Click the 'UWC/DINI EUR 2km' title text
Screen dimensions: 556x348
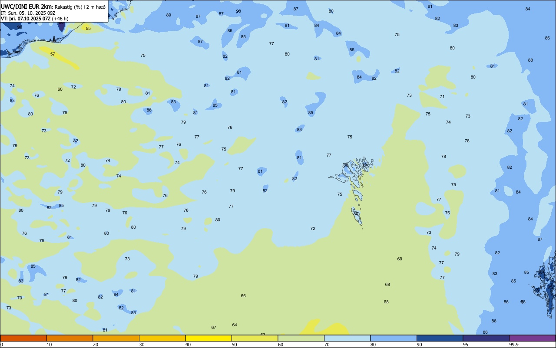coord(26,6)
